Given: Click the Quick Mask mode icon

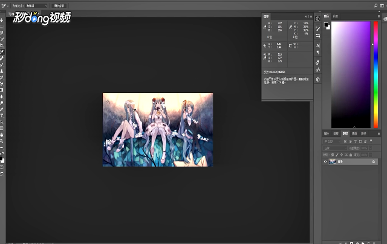Looking at the screenshot, I should click(x=2, y=167).
